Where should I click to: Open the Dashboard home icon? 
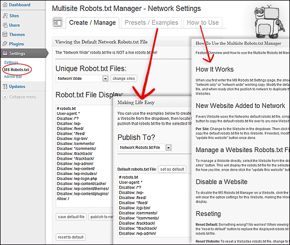5,4
